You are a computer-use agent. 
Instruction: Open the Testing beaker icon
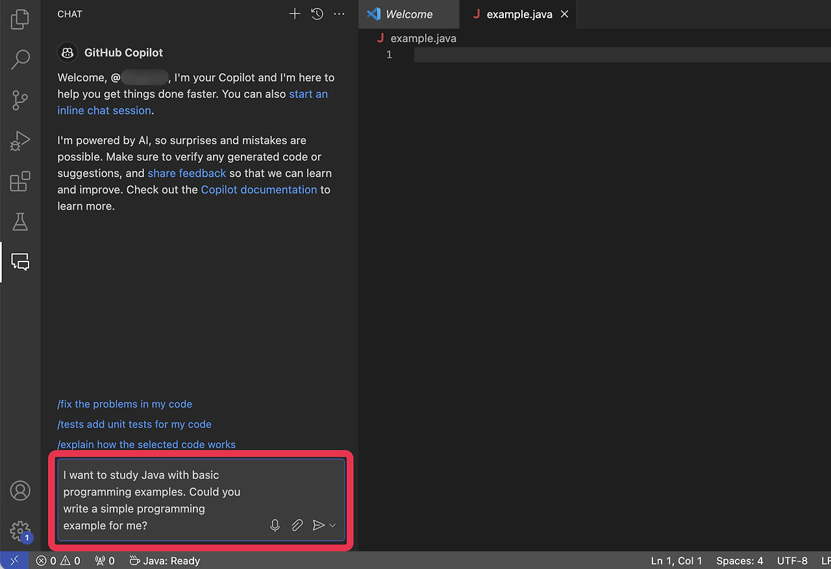(x=20, y=221)
